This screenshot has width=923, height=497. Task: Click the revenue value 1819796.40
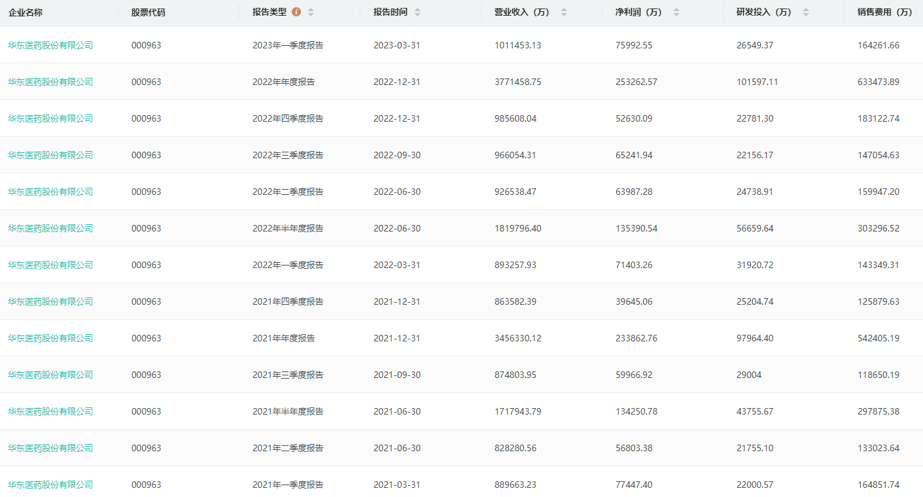[518, 228]
